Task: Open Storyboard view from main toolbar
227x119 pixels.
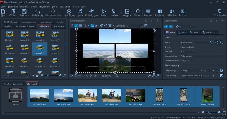Action: coord(160,12)
